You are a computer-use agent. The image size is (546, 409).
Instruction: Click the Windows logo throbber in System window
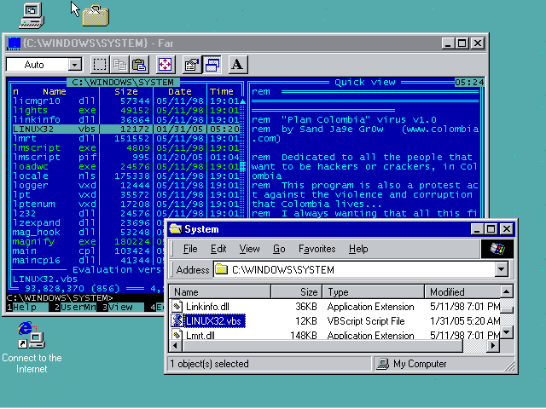click(497, 249)
